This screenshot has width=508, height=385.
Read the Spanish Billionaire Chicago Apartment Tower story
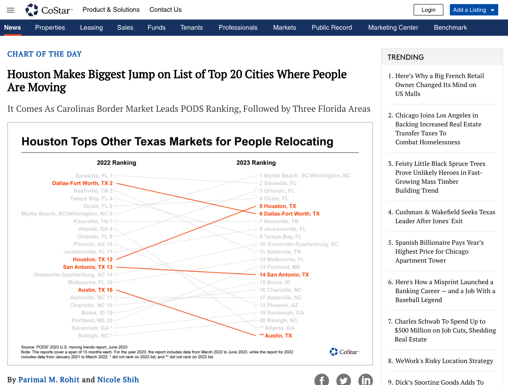point(439,251)
